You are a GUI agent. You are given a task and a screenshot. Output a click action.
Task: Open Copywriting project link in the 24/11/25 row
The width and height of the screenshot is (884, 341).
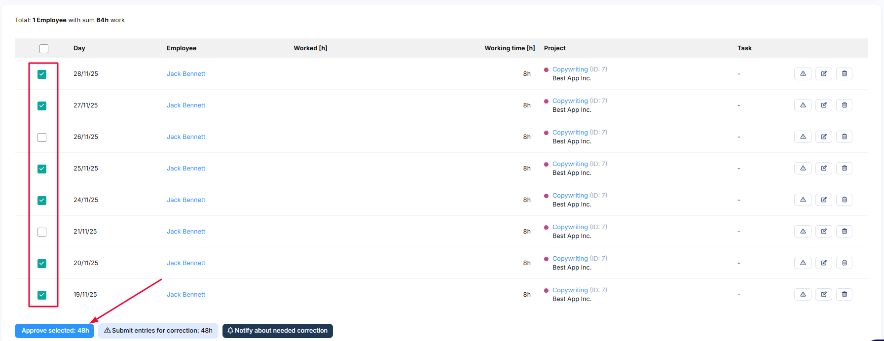[x=570, y=196]
